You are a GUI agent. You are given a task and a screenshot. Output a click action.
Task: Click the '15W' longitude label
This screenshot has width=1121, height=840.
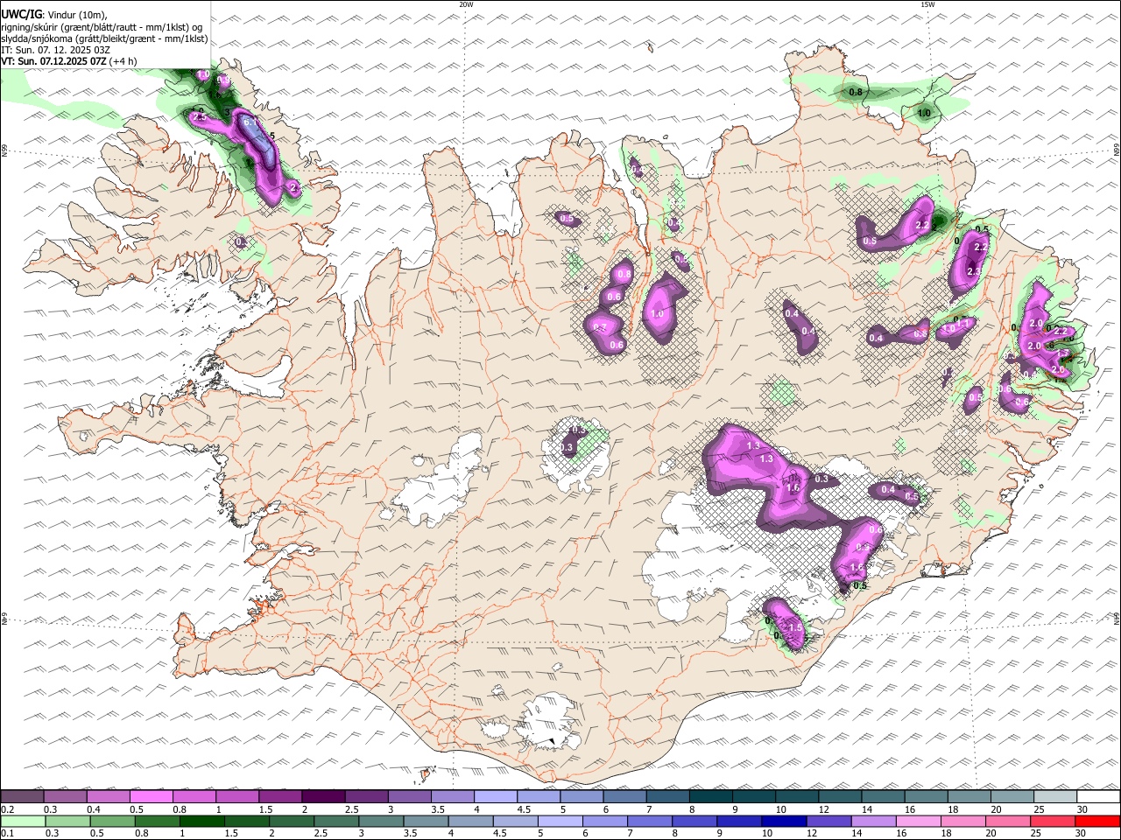tap(927, 4)
